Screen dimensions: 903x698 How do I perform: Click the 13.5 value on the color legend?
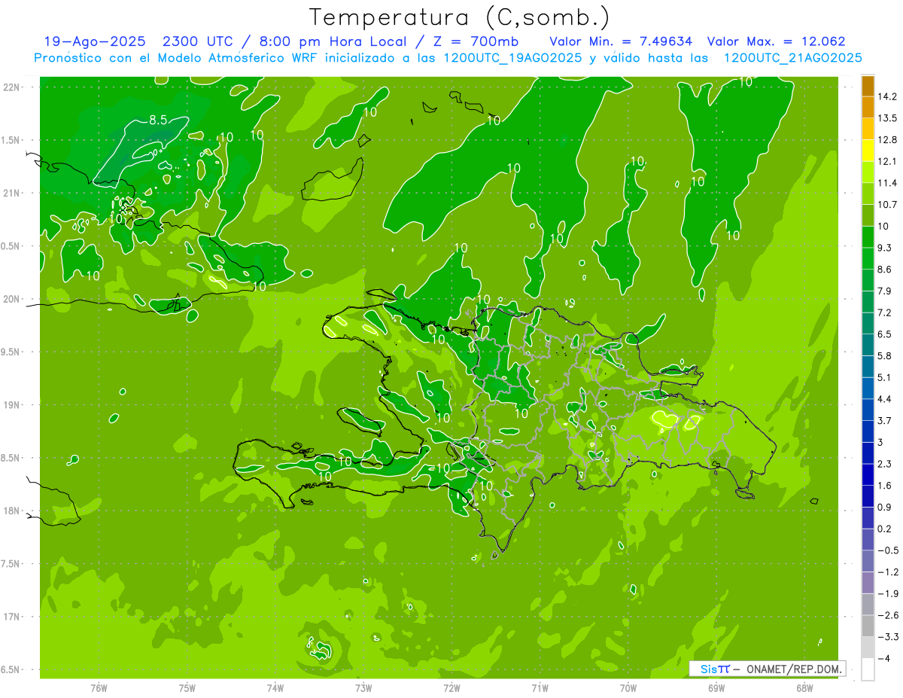[x=888, y=118]
